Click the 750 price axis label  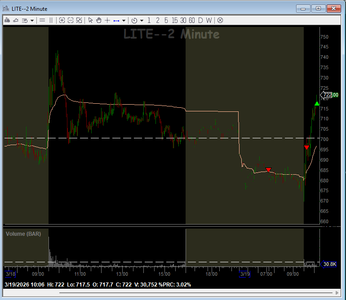pos(324,37)
